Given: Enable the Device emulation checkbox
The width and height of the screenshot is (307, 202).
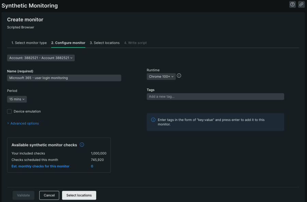Looking at the screenshot, I should (10, 111).
